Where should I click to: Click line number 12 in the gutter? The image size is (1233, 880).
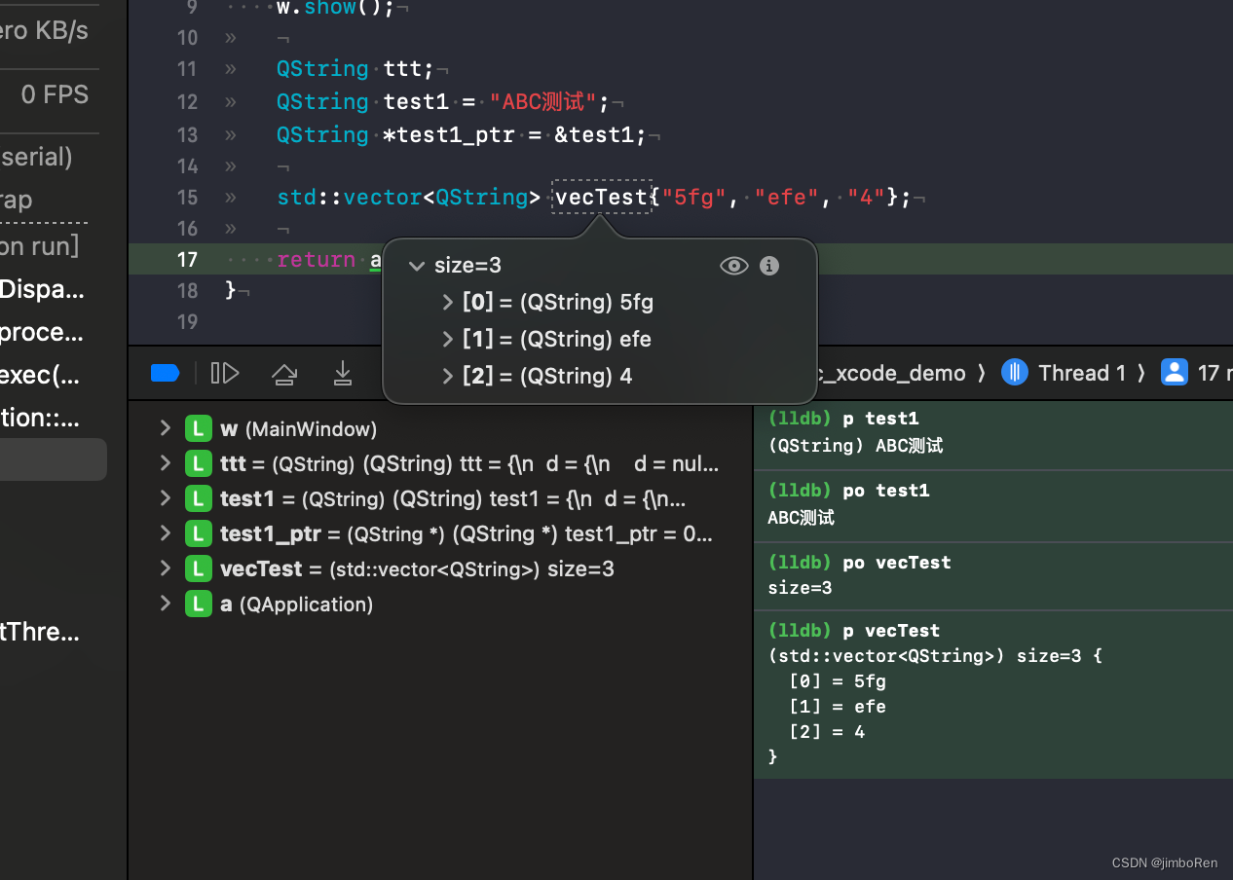(x=187, y=102)
